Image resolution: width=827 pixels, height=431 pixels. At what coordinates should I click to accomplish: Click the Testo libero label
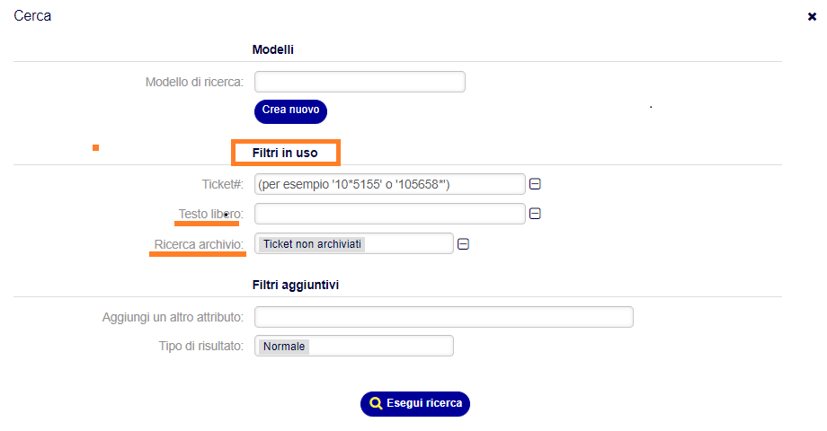210,214
